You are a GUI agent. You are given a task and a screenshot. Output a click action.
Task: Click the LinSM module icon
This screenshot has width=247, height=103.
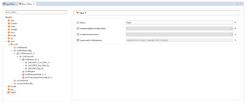(x=9, y=86)
